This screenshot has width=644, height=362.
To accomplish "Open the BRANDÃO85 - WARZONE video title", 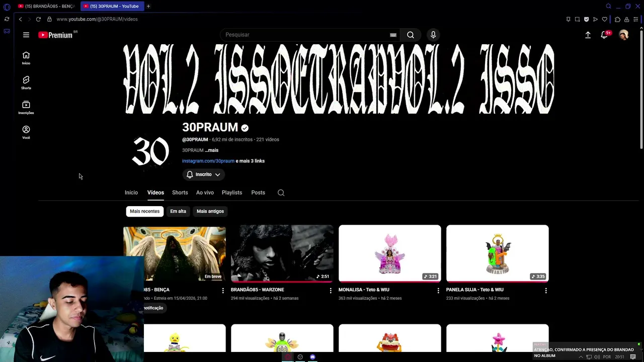I will (258, 290).
